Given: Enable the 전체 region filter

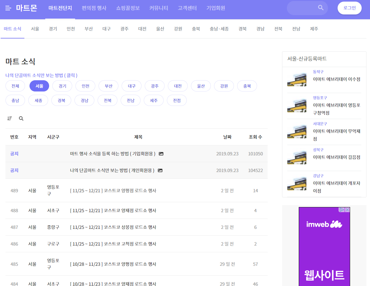Looking at the screenshot, I should coord(15,86).
